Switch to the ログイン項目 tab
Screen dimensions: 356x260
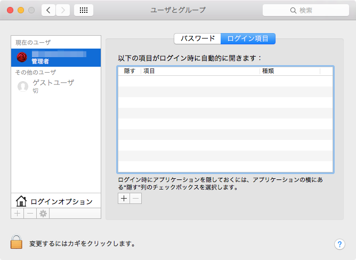point(248,38)
